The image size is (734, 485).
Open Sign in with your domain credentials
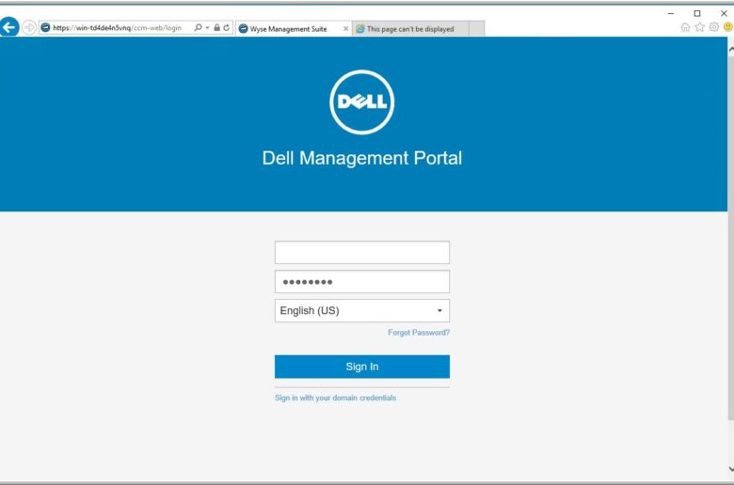point(335,398)
